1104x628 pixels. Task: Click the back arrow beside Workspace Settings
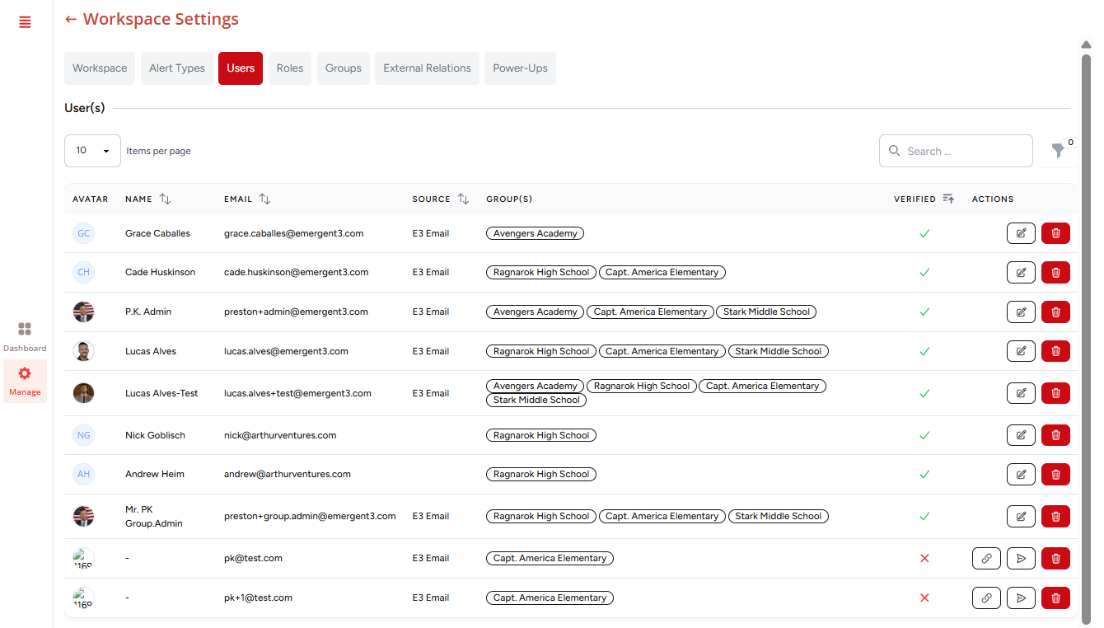pos(71,19)
